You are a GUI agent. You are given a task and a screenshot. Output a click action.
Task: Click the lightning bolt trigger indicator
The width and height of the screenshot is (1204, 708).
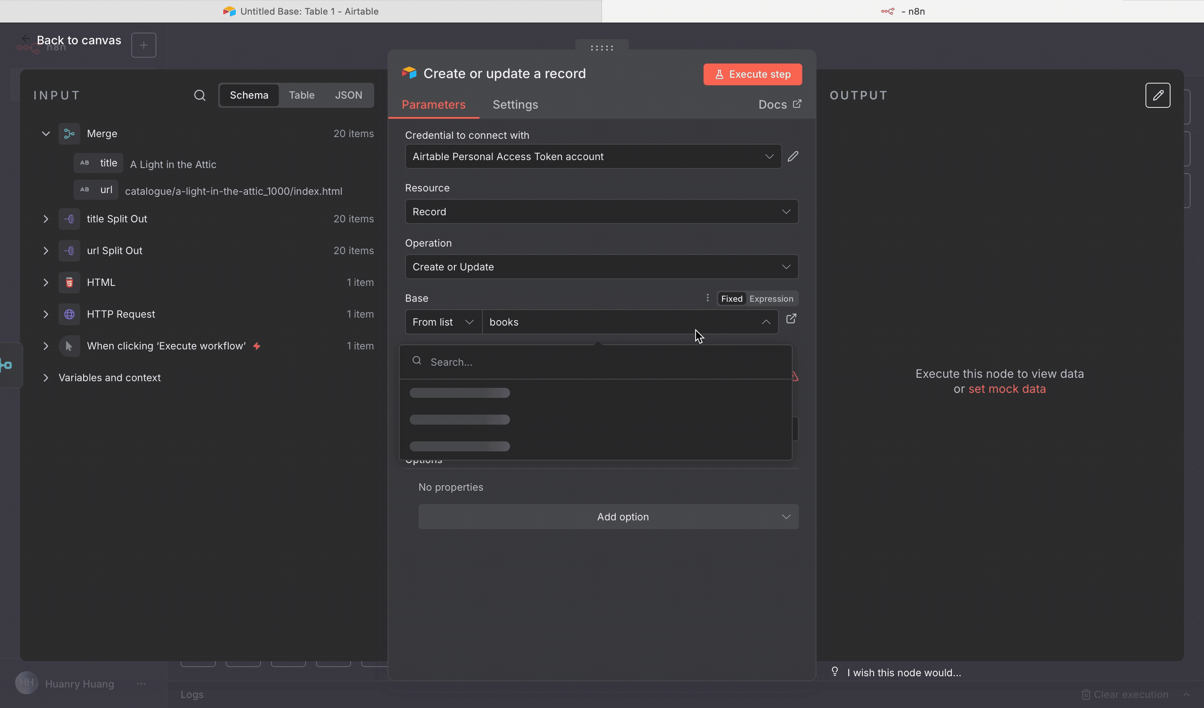257,346
